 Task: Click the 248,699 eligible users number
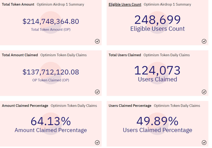(157, 20)
